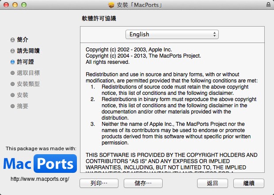The width and height of the screenshot is (274, 195).
Task: Click the lock icon in title bar
Action: tap(268, 5)
